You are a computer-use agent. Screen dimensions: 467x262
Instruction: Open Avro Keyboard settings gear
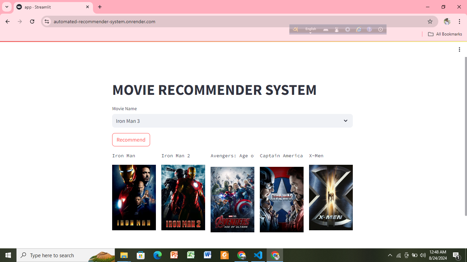[347, 30]
